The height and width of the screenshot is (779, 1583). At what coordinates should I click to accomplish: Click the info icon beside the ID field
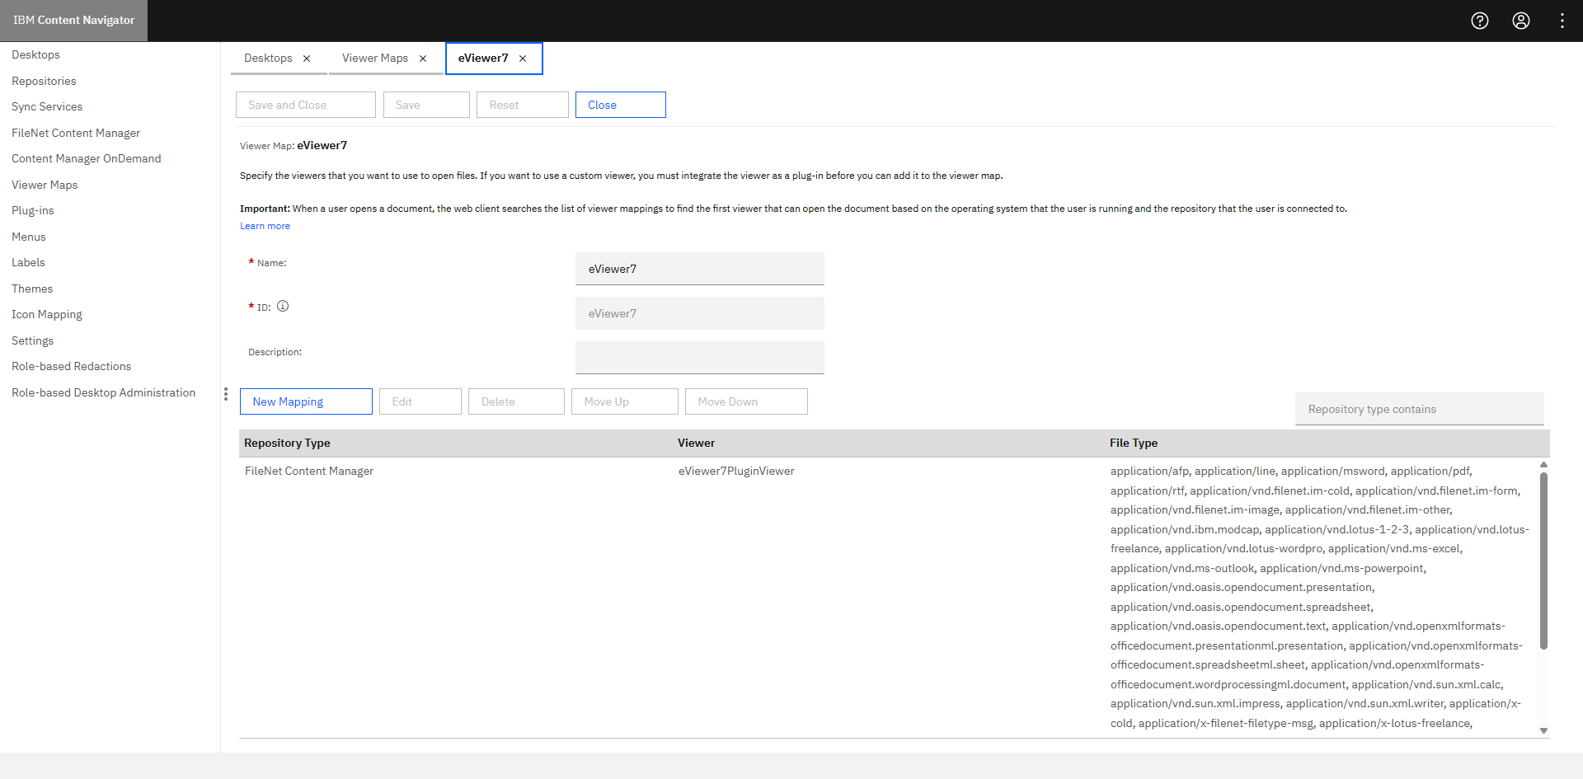(x=283, y=306)
